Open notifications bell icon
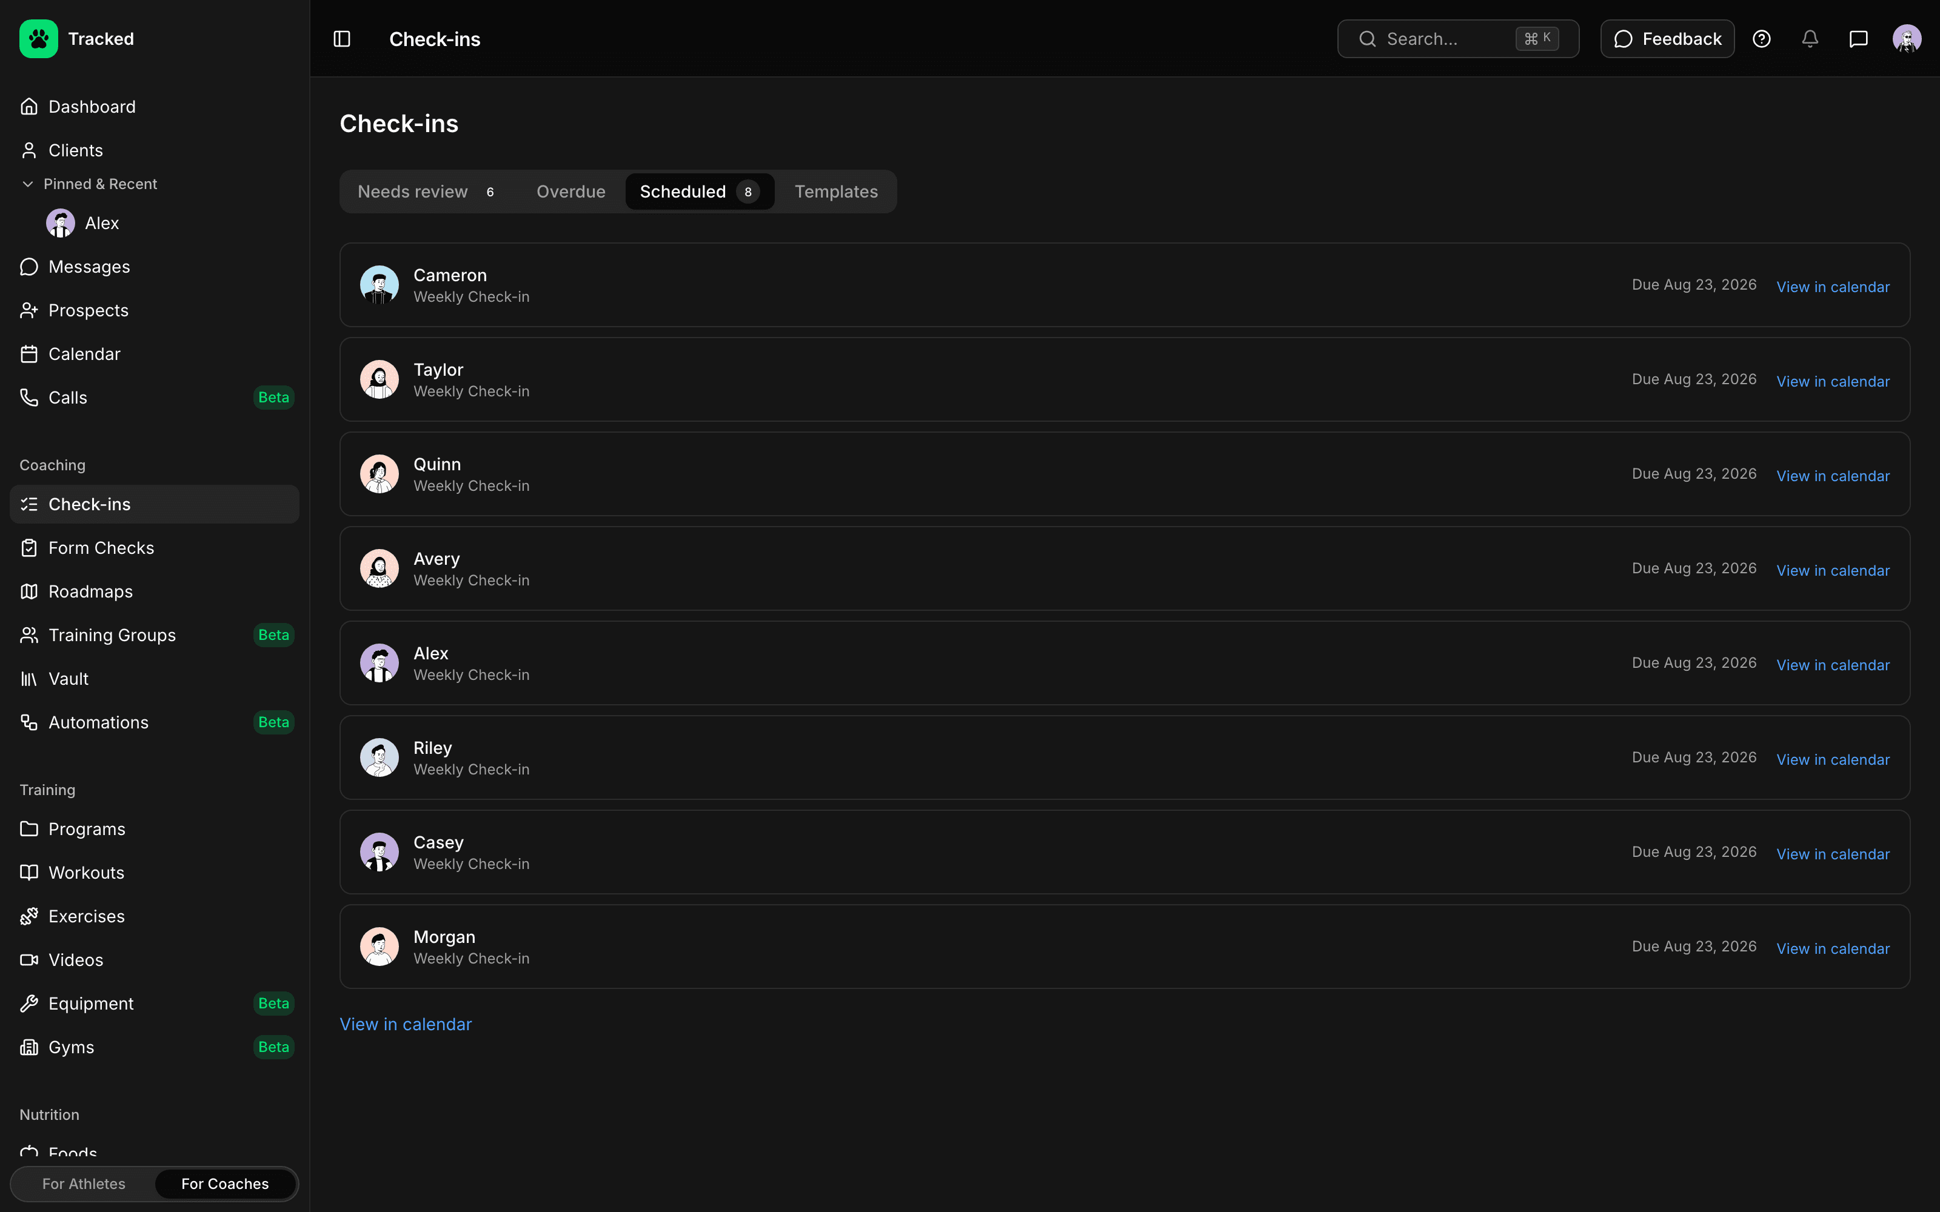Screen dimensions: 1940x1212 [1809, 38]
